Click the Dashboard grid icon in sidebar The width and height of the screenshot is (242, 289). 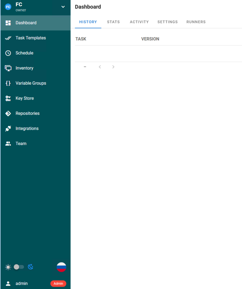click(8, 23)
